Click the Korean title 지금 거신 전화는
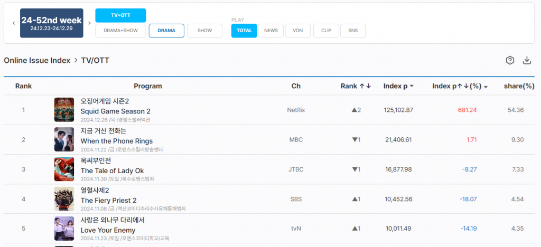Viewport: 541px width, 247px height. [104, 131]
